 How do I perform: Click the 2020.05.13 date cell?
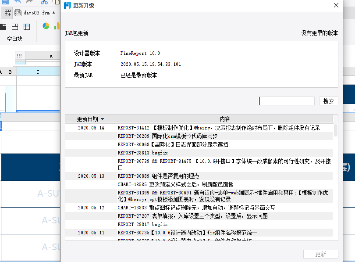point(91,176)
